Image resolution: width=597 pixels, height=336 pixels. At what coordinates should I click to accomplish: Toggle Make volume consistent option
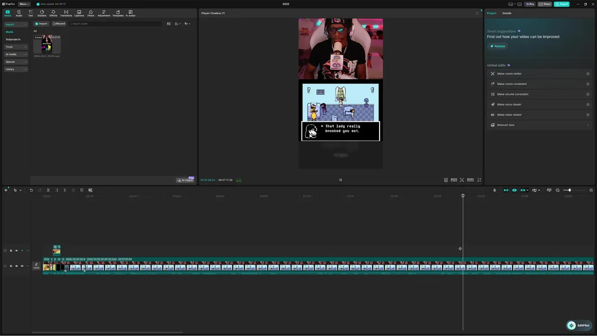point(588,94)
